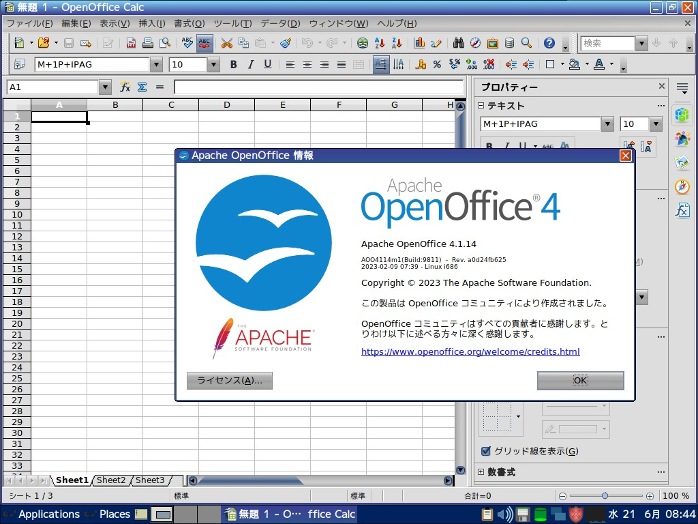This screenshot has height=524, width=698.
Task: Toggle AutoSpellcheck icon
Action: [x=204, y=43]
